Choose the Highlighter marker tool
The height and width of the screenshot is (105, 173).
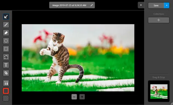[x=6, y=33]
